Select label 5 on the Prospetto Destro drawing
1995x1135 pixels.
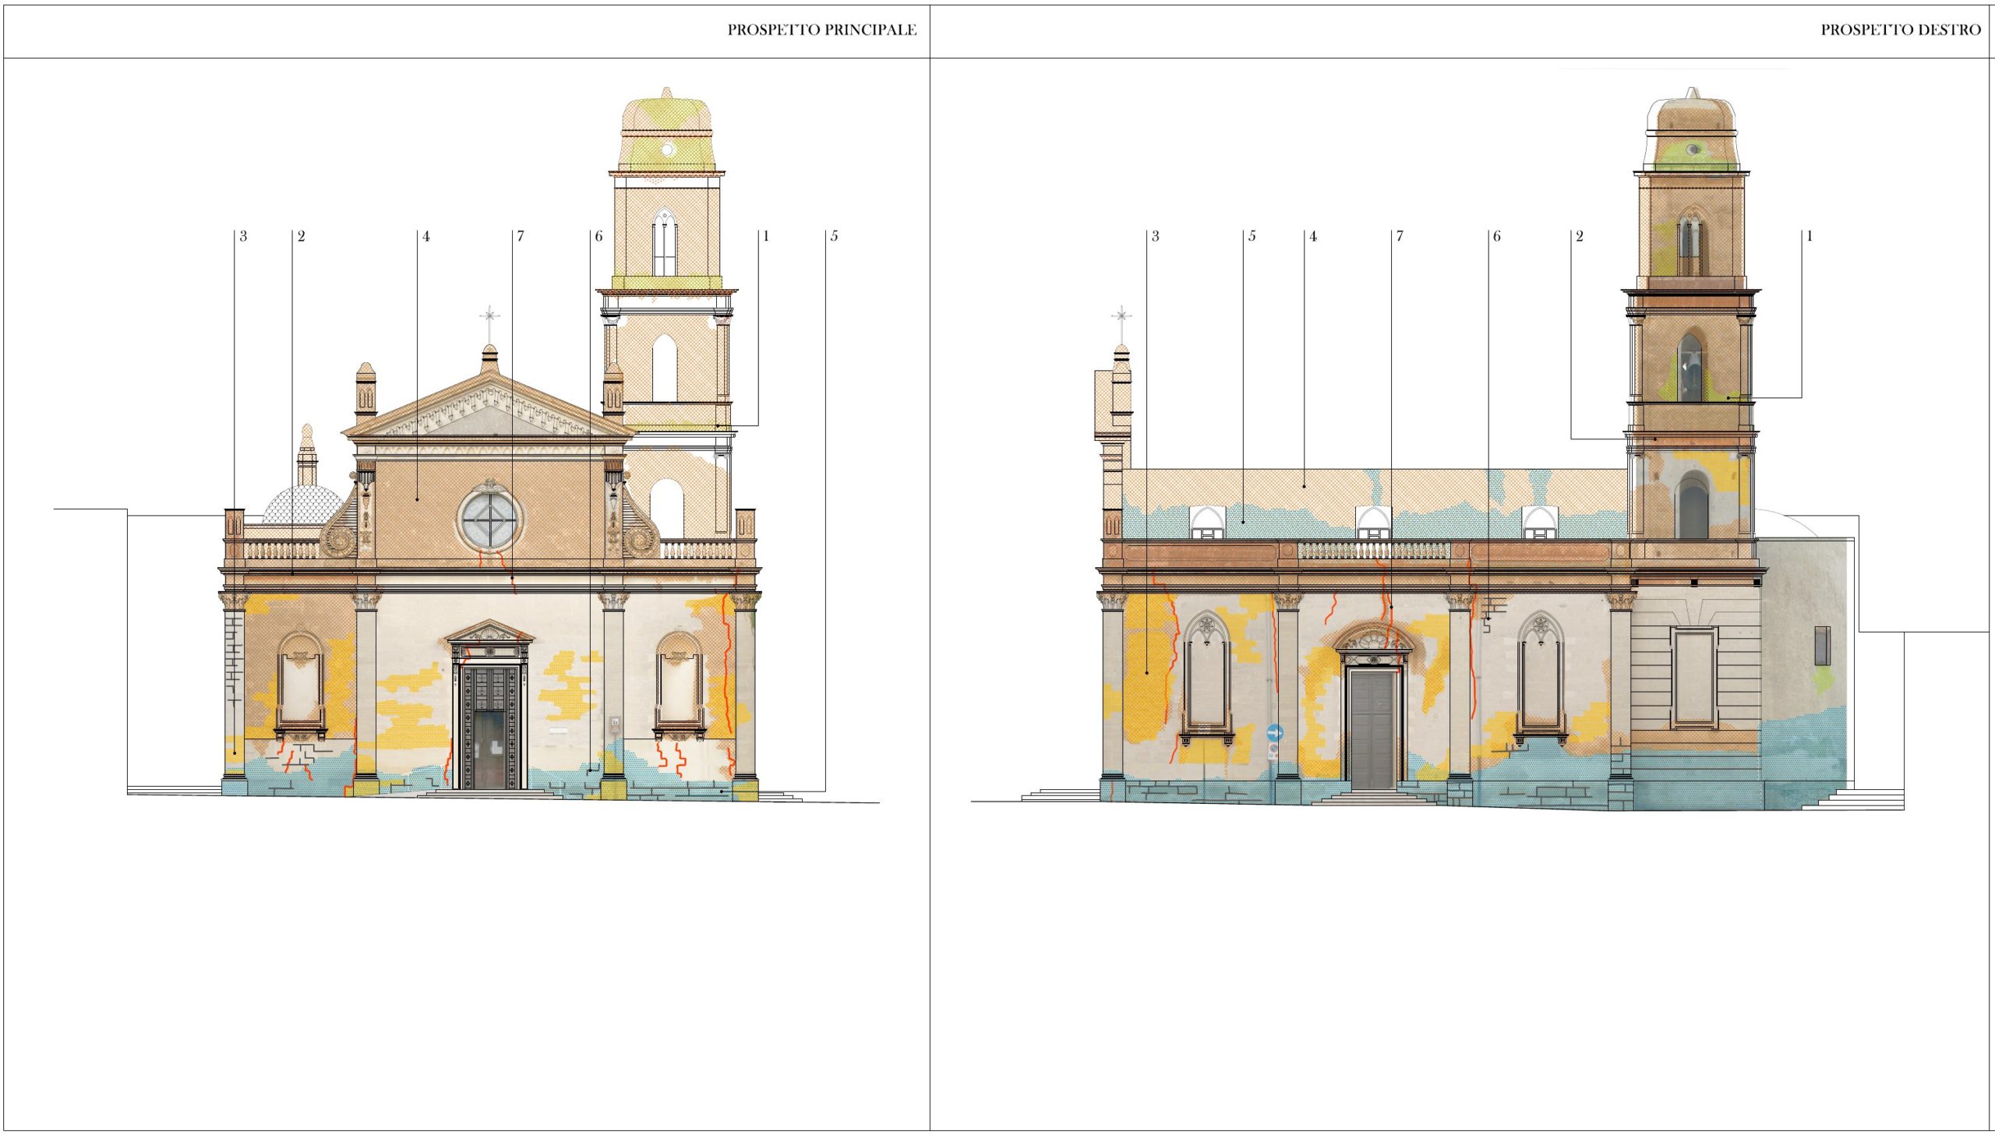click(1252, 236)
